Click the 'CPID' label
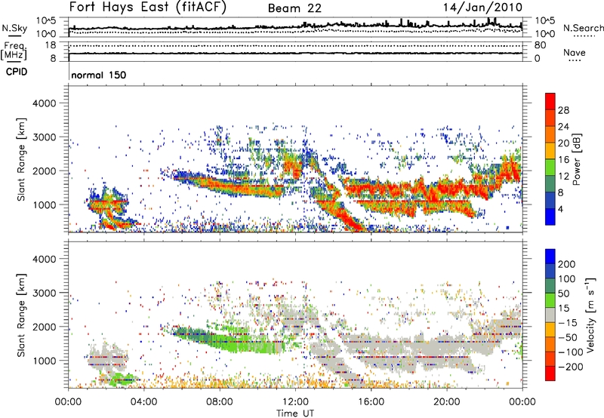This screenshot has width=604, height=418. 17,72
